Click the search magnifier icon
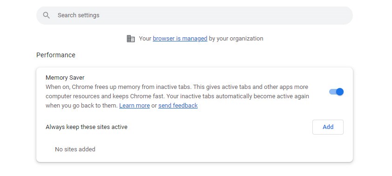The width and height of the screenshot is (392, 176). pos(46,15)
